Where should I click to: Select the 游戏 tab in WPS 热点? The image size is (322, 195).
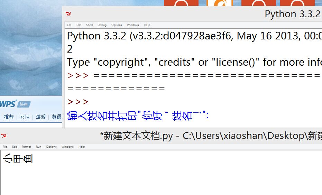pyautogui.click(x=41, y=117)
